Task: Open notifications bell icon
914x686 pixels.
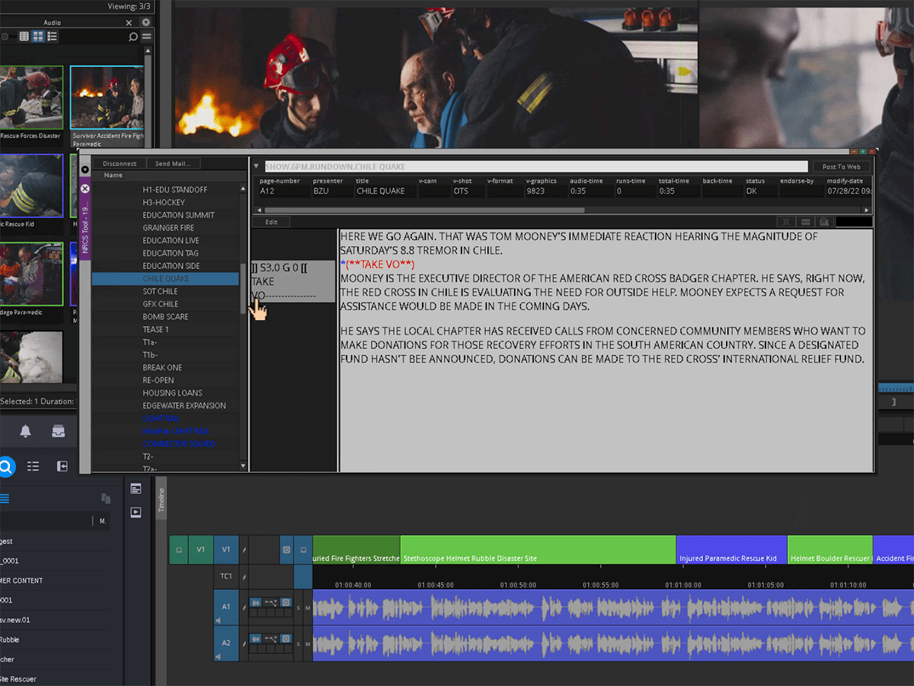Action: [x=25, y=431]
